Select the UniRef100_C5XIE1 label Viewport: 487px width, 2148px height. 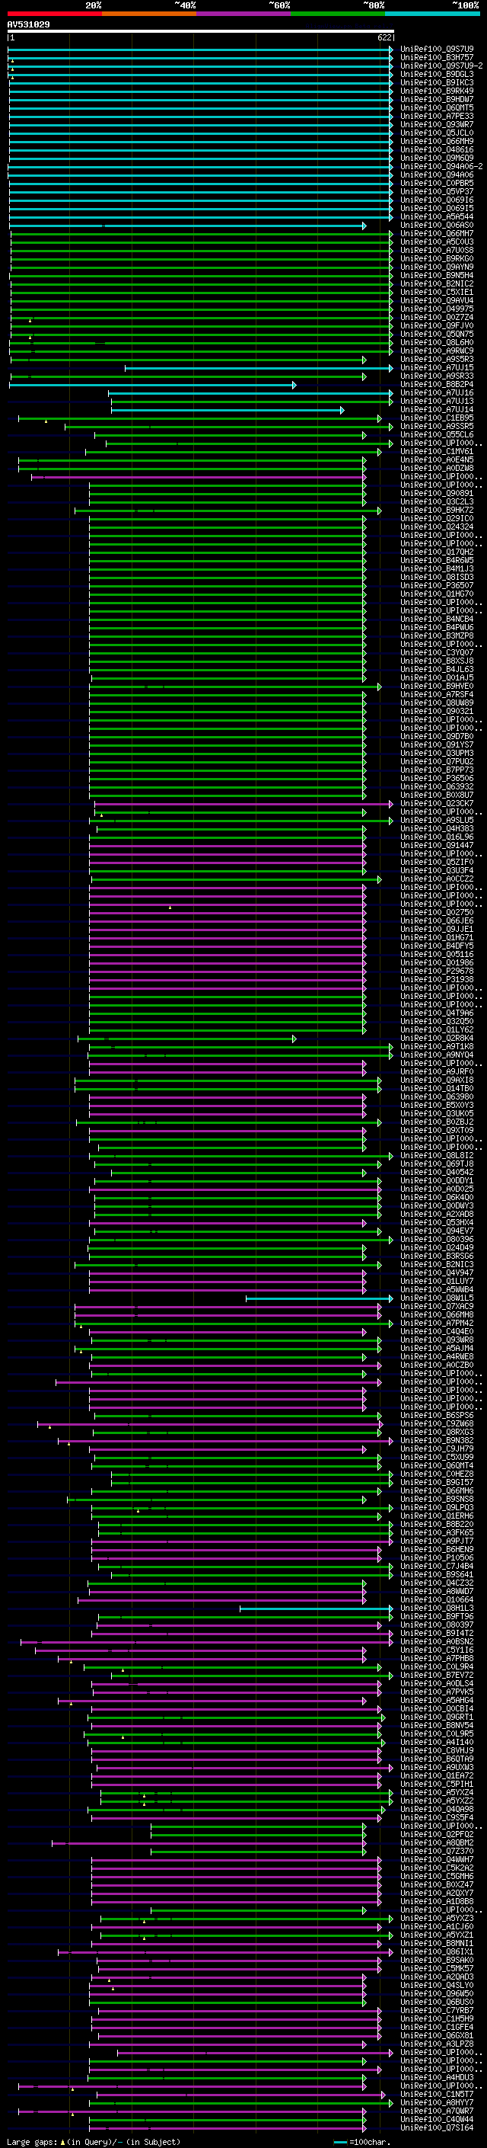tap(437, 292)
